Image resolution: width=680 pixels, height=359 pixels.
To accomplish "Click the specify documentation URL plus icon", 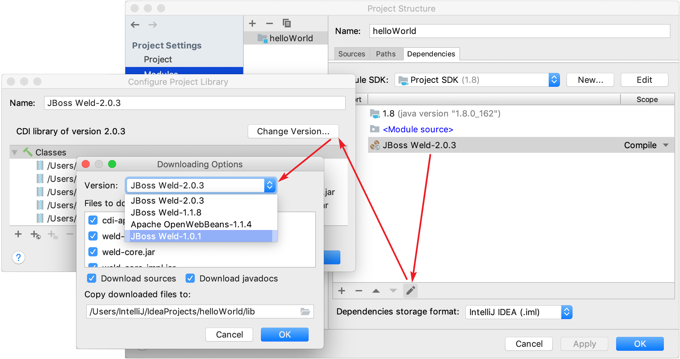I will (53, 235).
